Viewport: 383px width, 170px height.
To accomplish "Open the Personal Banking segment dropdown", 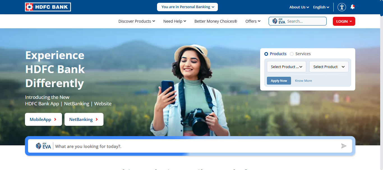I will pyautogui.click(x=187, y=7).
